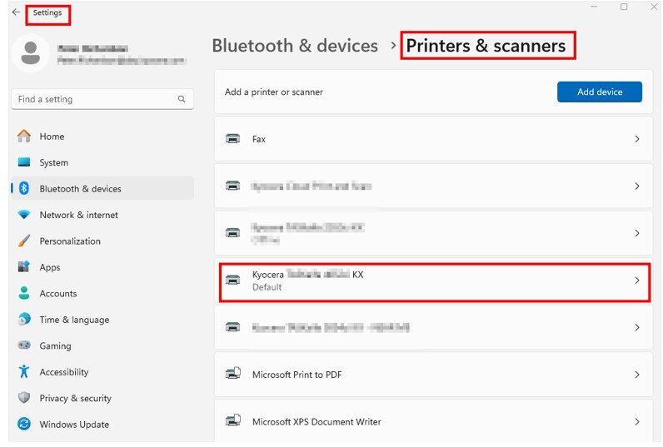The image size is (663, 447).
Task: Click the Time & language globe icon
Action: point(24,319)
